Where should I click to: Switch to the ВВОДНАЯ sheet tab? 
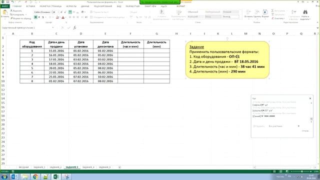click(24, 167)
